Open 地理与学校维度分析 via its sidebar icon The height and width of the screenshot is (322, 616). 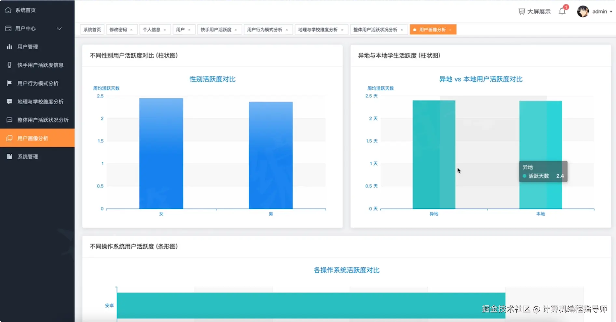pos(9,101)
